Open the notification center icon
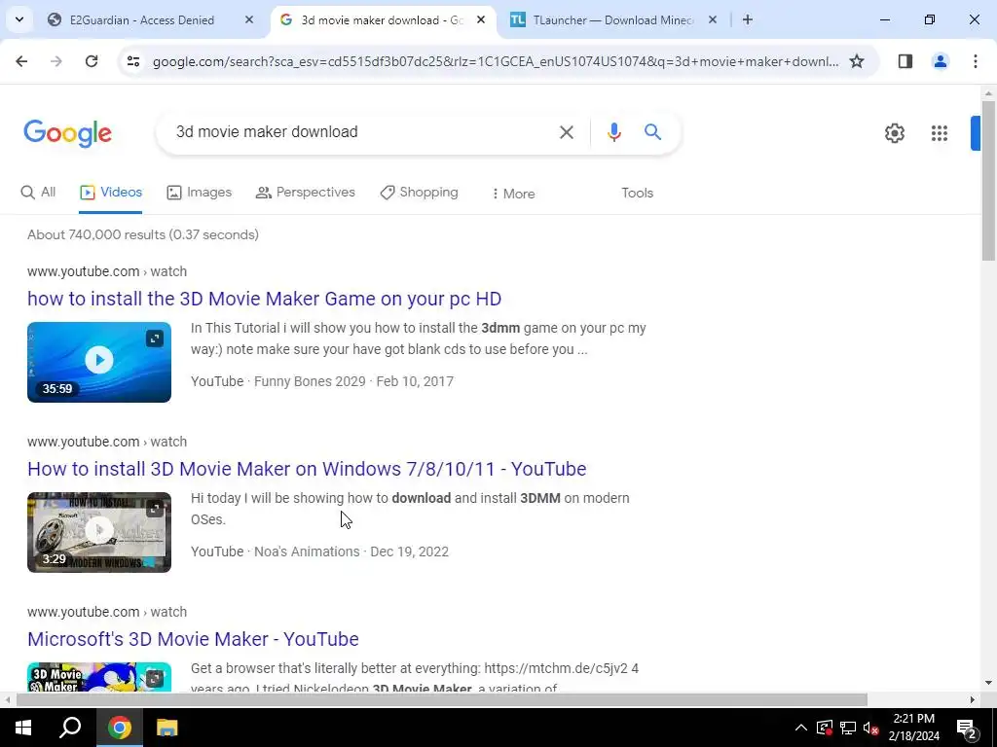This screenshot has width=997, height=747. coord(967,728)
